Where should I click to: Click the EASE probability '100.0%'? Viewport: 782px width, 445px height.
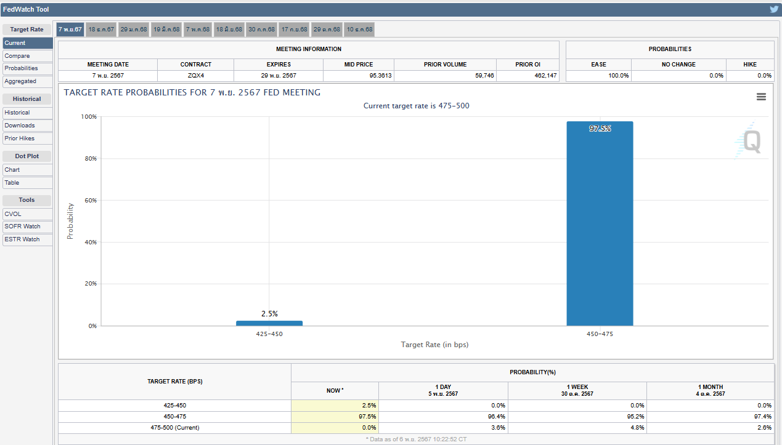[x=619, y=76]
